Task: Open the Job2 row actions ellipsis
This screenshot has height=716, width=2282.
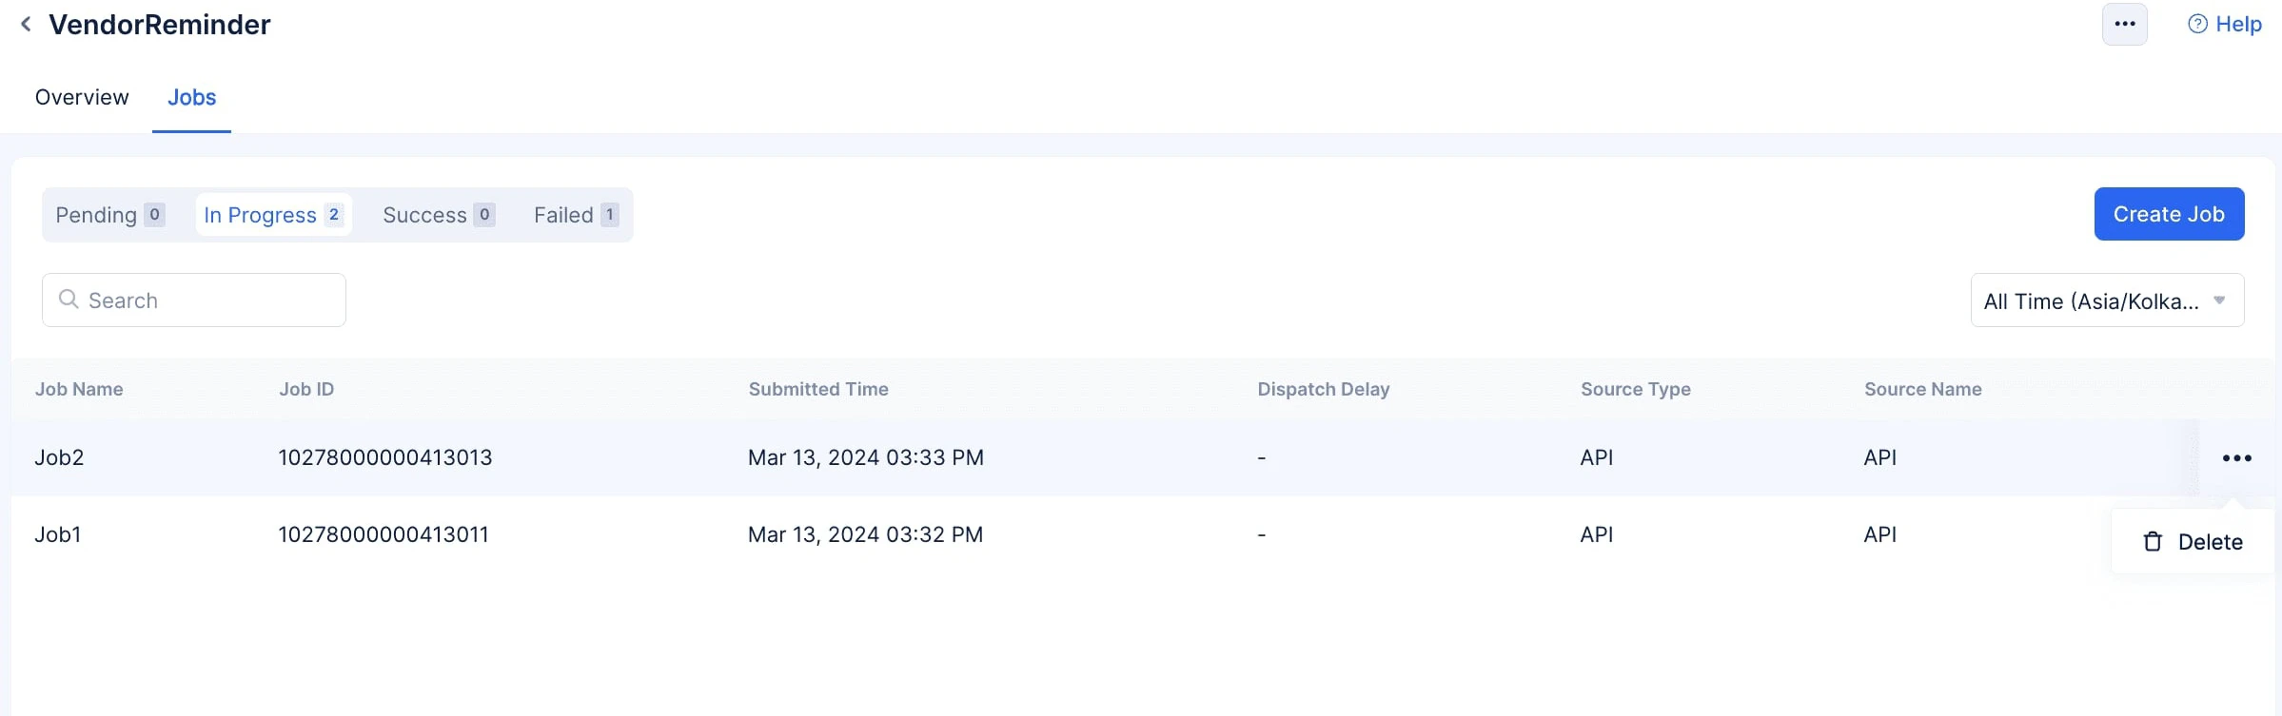Action: coord(2236,458)
